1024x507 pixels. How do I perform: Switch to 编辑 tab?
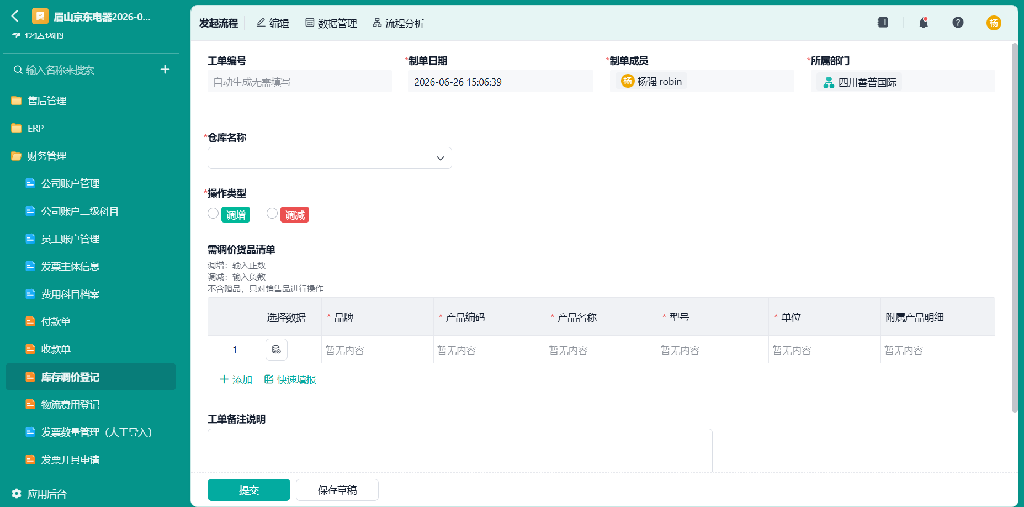[x=273, y=23]
